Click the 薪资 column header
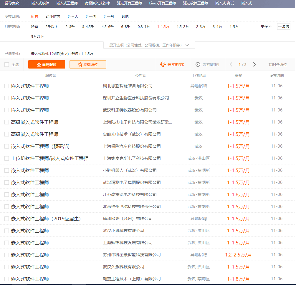The image size is (296, 285). [x=238, y=75]
